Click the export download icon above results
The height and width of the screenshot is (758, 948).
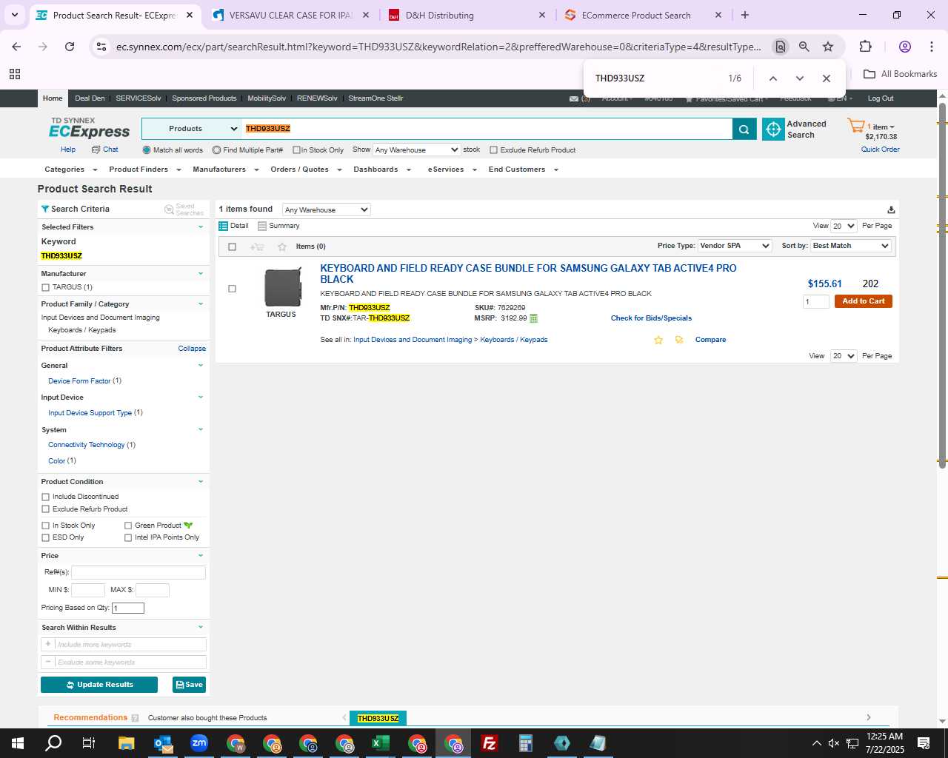(x=891, y=209)
